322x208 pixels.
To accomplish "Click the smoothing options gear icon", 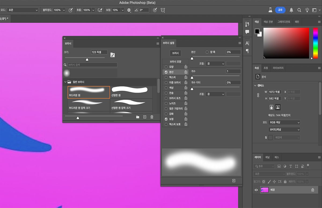I will (129, 10).
